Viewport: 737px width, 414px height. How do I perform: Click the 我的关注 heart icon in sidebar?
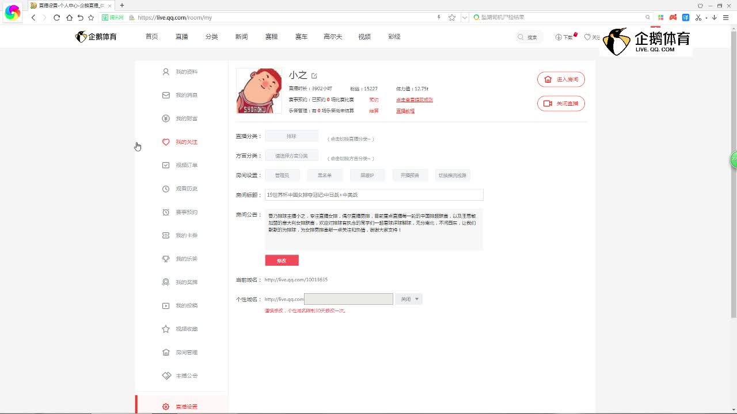166,142
